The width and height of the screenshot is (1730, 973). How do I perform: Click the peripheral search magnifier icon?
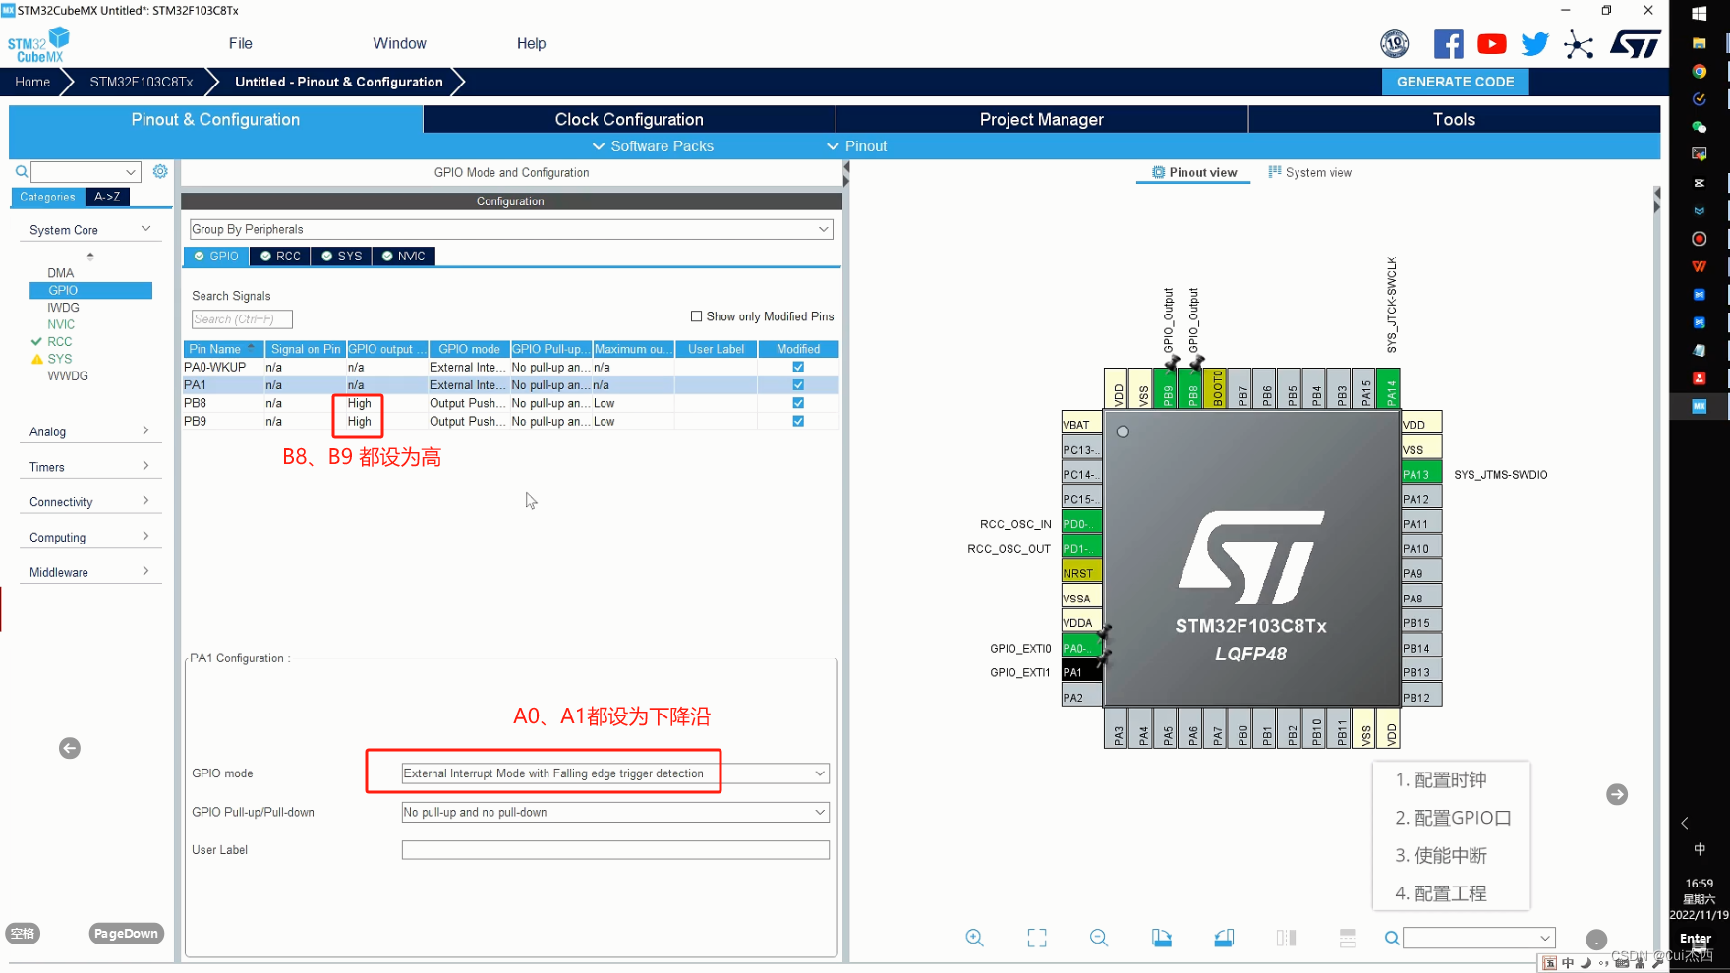click(21, 171)
